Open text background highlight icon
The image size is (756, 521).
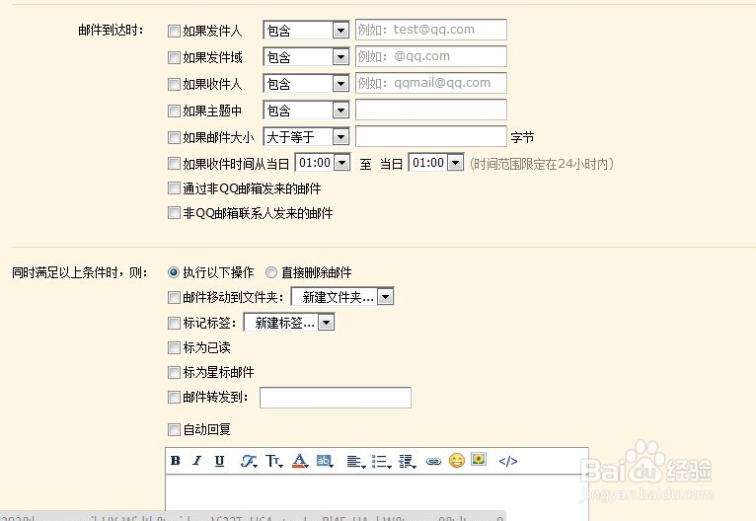tap(325, 461)
